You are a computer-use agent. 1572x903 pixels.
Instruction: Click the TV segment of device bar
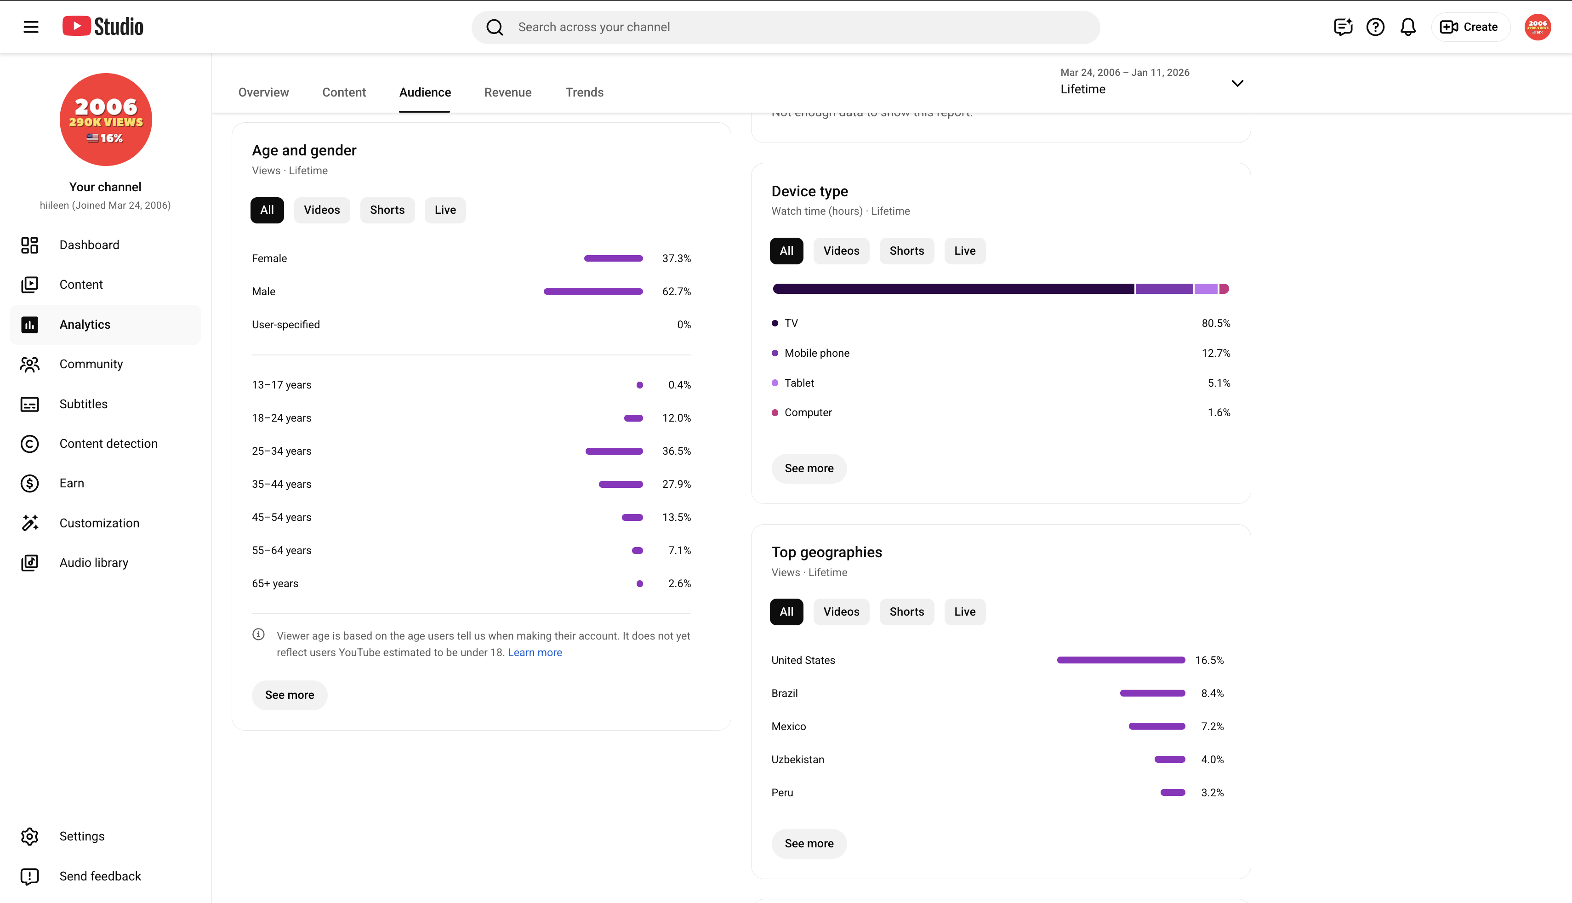[953, 288]
